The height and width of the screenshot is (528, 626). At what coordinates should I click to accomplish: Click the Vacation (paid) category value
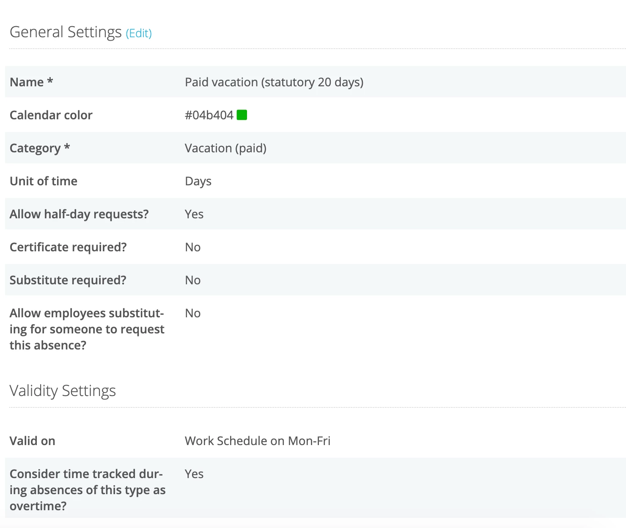click(225, 148)
